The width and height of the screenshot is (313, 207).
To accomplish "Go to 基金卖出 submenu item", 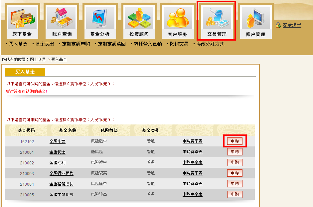I will 45,44.
